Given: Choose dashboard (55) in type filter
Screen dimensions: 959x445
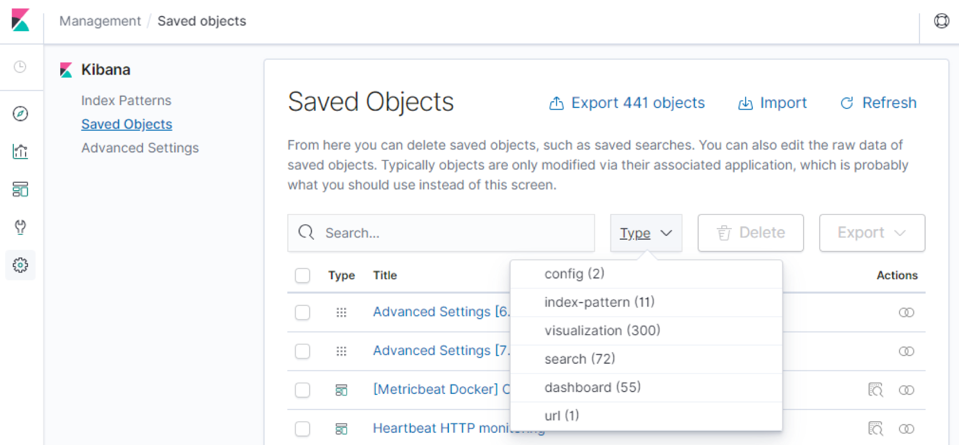Looking at the screenshot, I should pyautogui.click(x=593, y=387).
